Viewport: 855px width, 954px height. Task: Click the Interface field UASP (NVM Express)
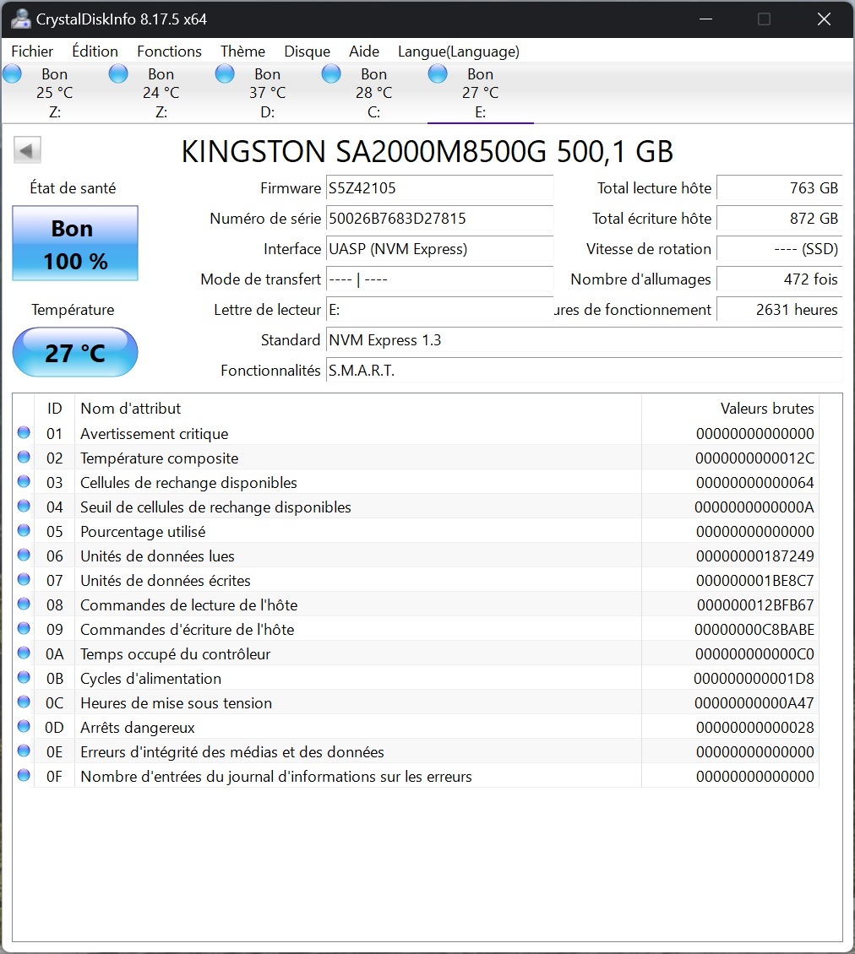coord(439,249)
